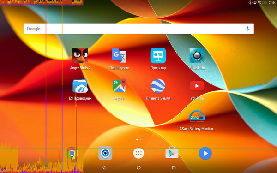This screenshot has width=277, height=173.
Task: Open the Play Store from dock
Action: (x=172, y=153)
